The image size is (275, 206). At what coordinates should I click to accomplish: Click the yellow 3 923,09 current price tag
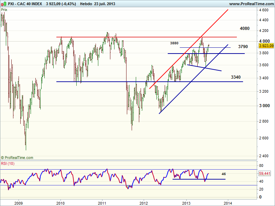click(x=266, y=45)
